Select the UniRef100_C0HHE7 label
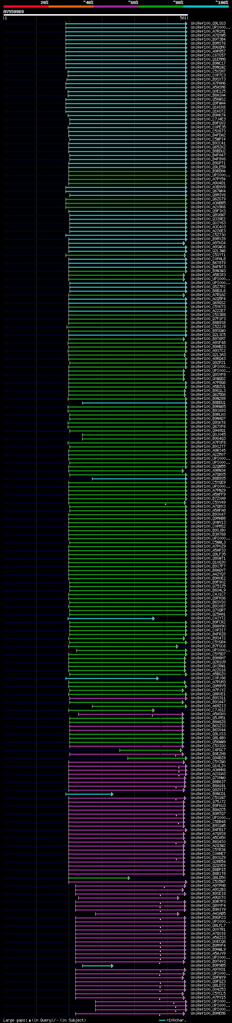 [x=208, y=854]
